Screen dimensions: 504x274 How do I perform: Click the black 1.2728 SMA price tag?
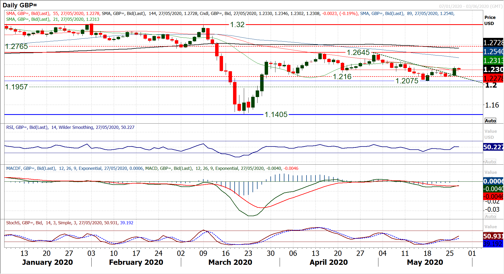tap(493, 43)
